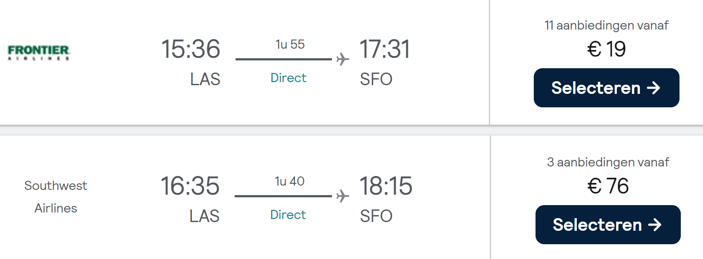Click the 3 aanbiedingen vanaf text

(x=608, y=162)
